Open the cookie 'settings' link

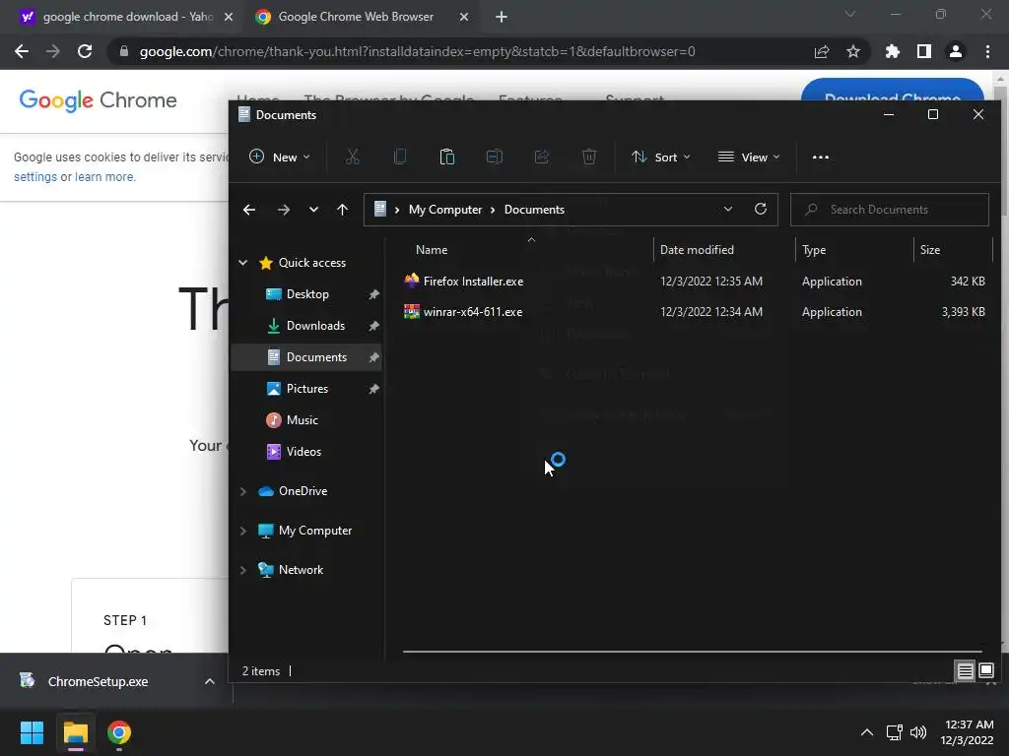click(x=35, y=177)
